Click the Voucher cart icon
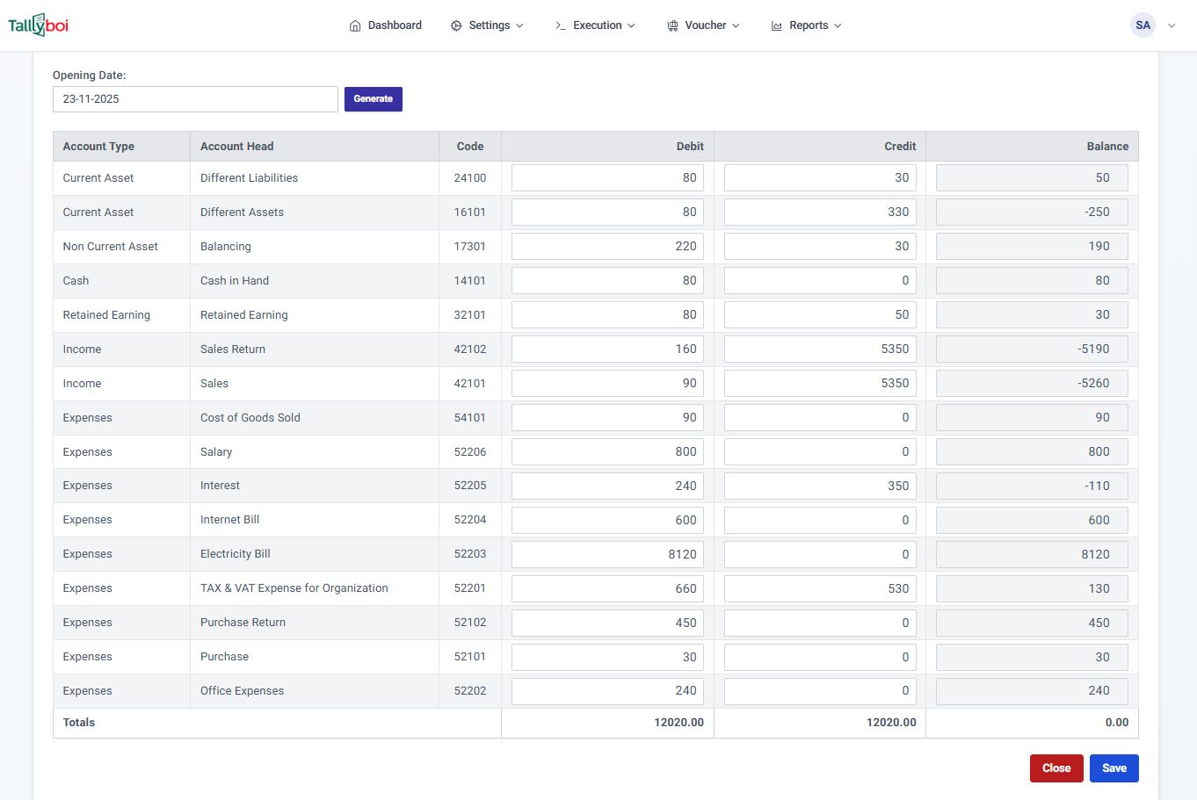Image resolution: width=1197 pixels, height=800 pixels. [x=672, y=25]
